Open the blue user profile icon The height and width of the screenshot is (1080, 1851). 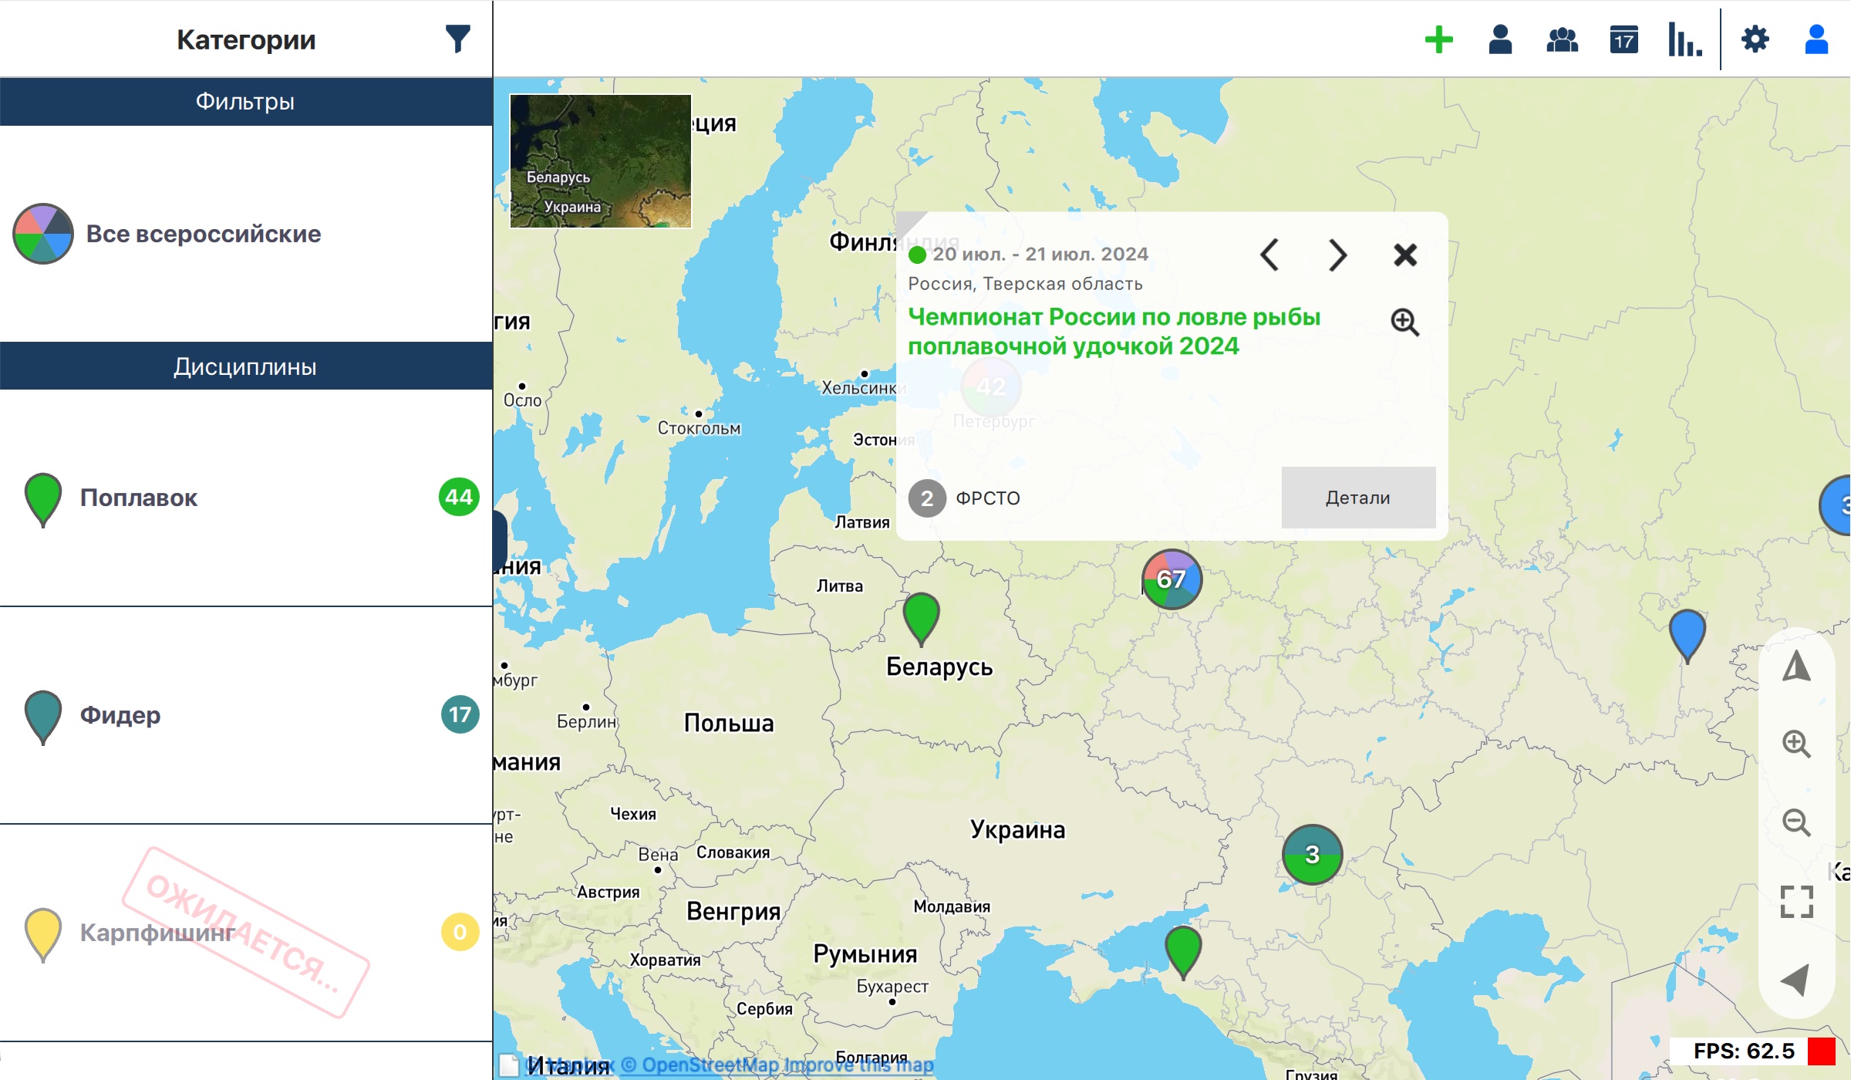point(1816,39)
